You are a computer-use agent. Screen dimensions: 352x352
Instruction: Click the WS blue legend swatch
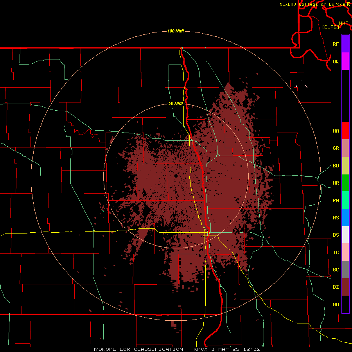click(x=345, y=217)
